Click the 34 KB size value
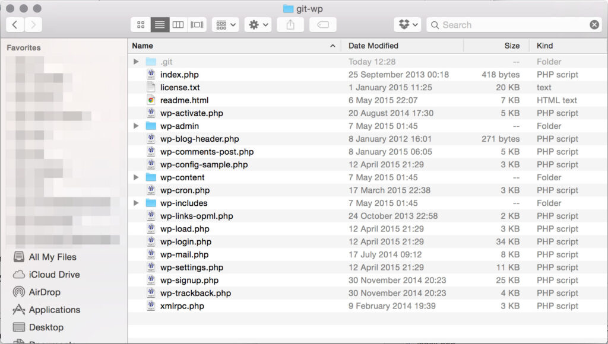Viewport: 608px width, 344px height. point(508,242)
